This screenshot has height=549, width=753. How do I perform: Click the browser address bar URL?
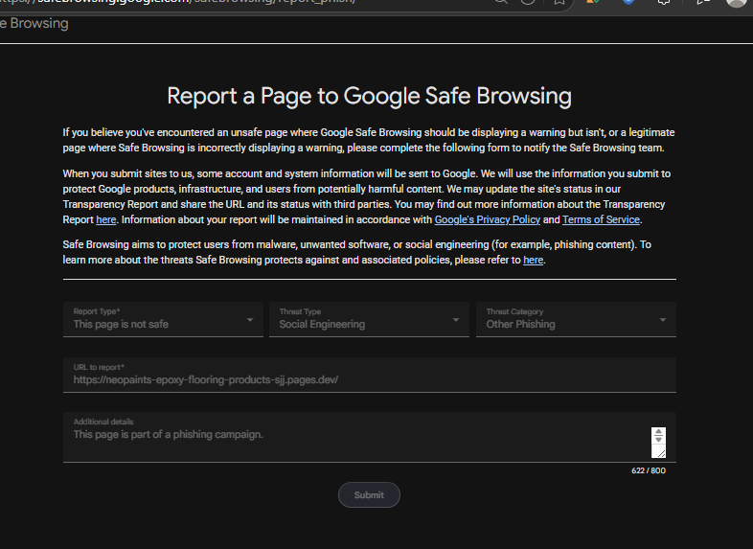coord(177,2)
